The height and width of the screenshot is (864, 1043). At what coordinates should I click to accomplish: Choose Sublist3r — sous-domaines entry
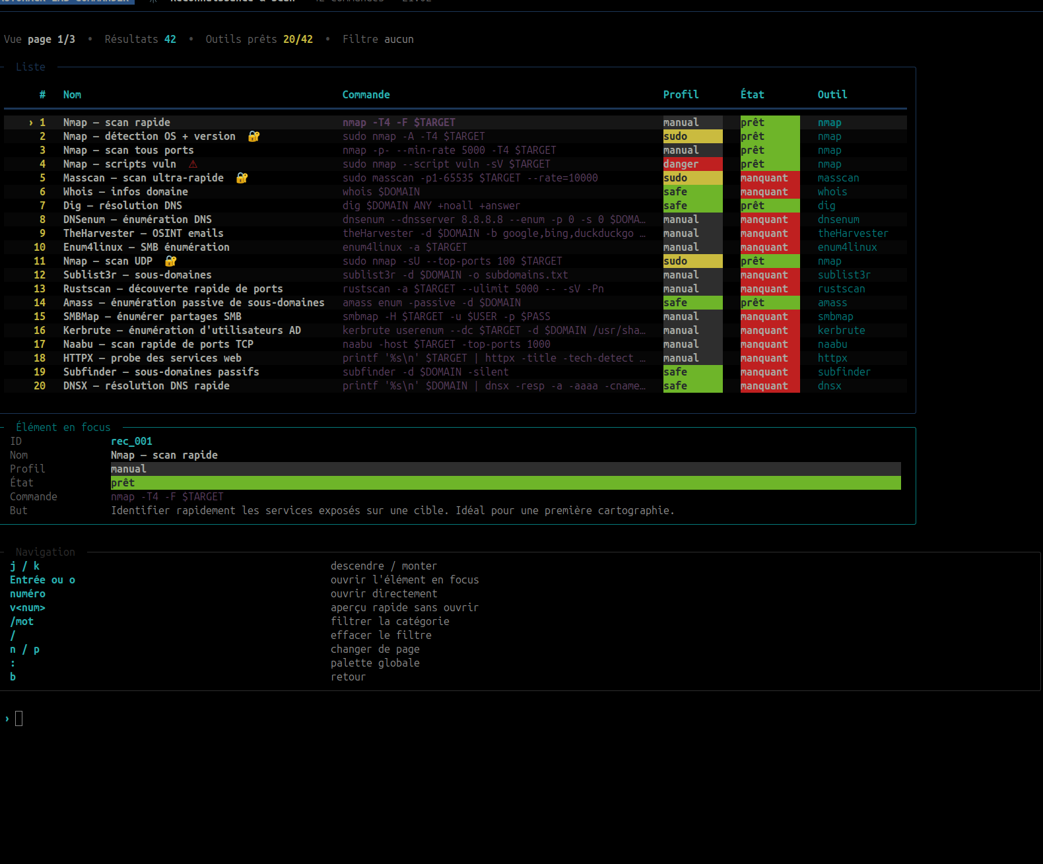(455, 275)
